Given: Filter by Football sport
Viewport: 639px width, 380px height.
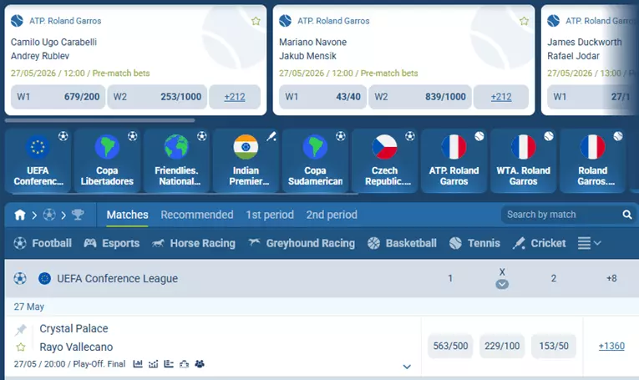Looking at the screenshot, I should pyautogui.click(x=43, y=243).
